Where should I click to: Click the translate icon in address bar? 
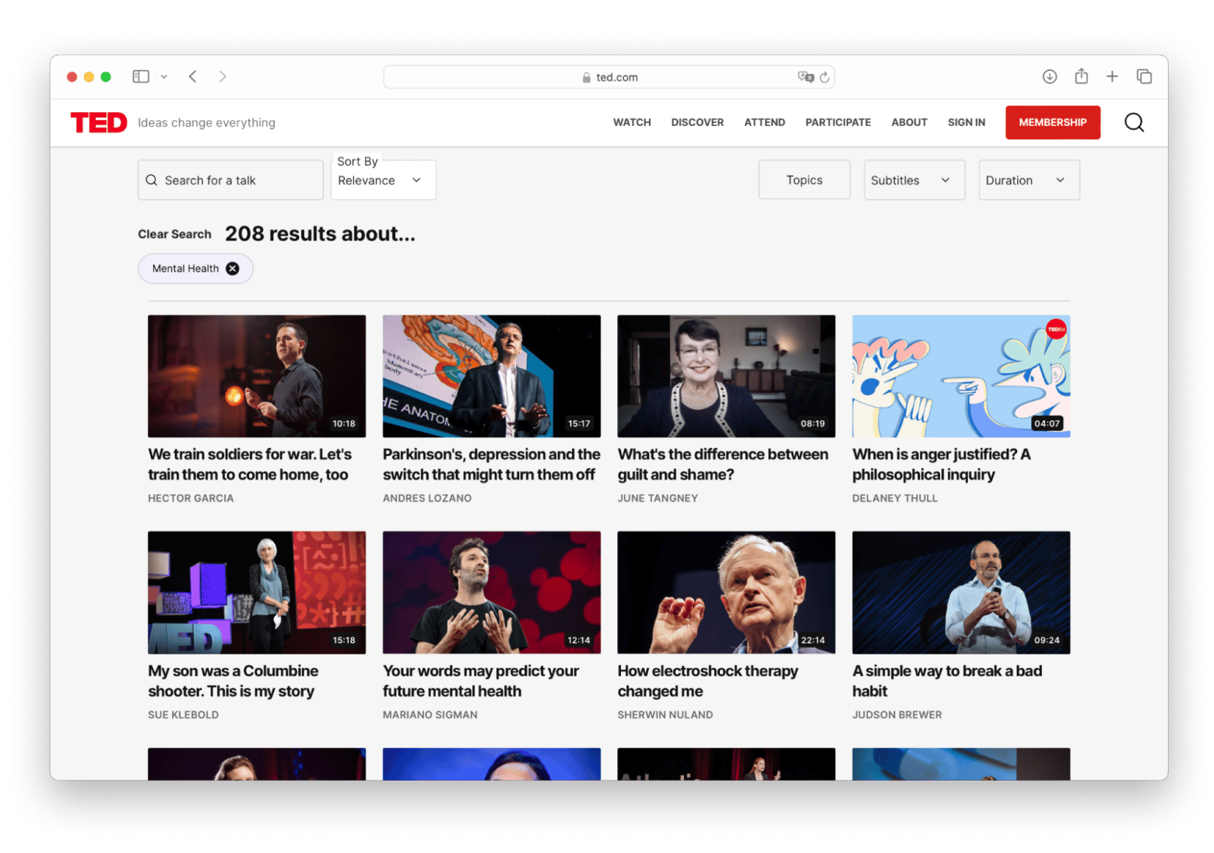tap(805, 77)
